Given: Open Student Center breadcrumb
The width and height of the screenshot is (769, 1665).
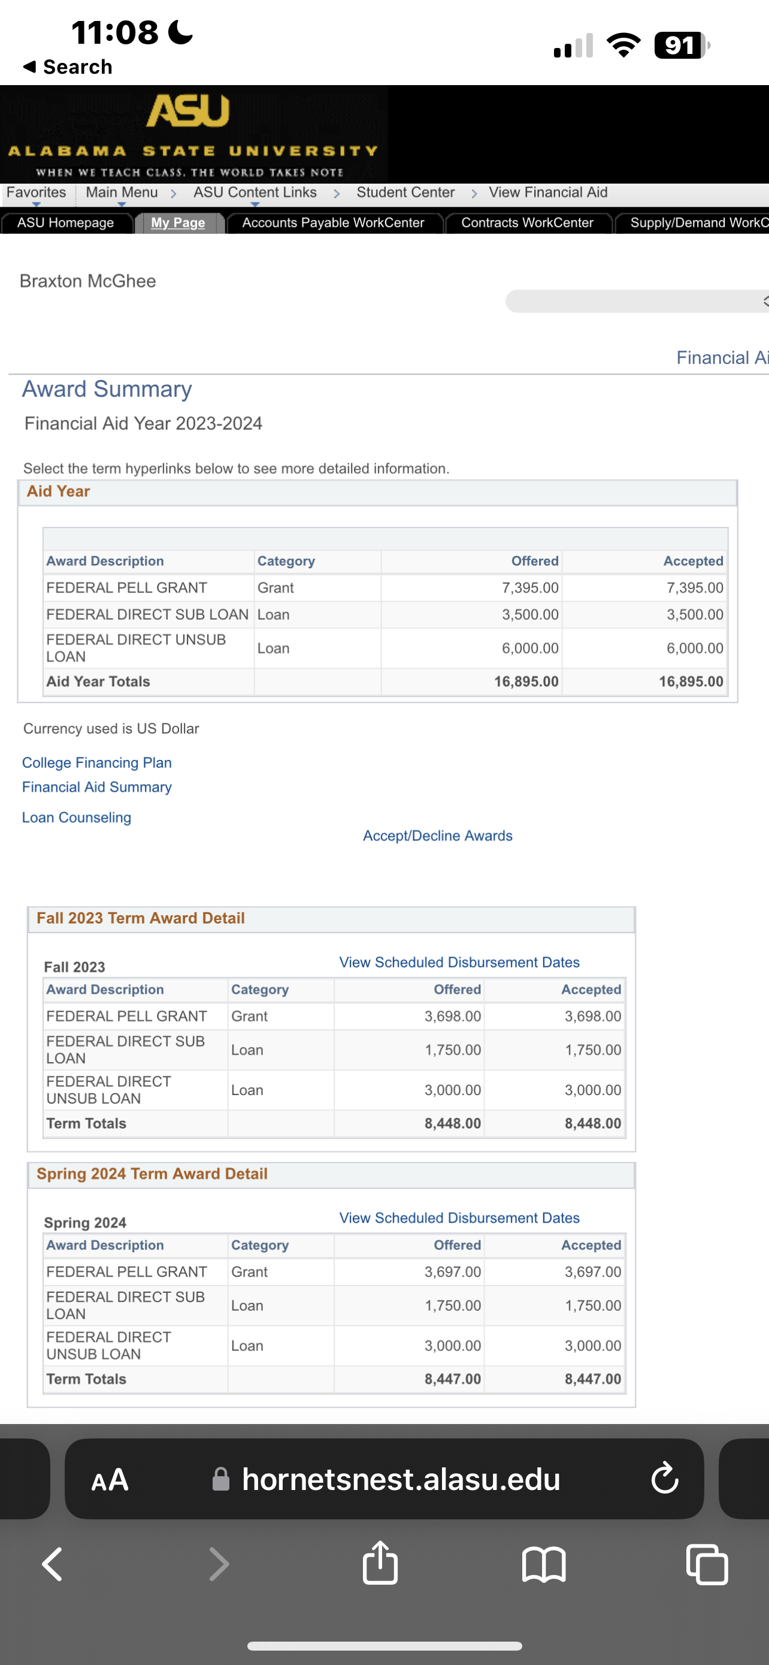Looking at the screenshot, I should click(405, 192).
